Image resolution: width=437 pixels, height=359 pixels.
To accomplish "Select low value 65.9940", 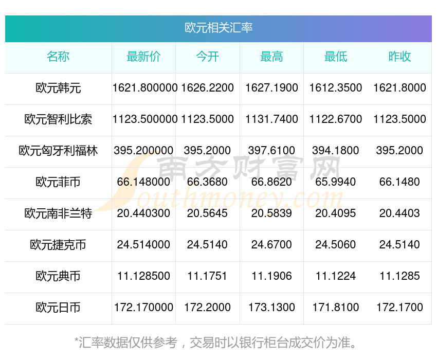I will pyautogui.click(x=336, y=182).
